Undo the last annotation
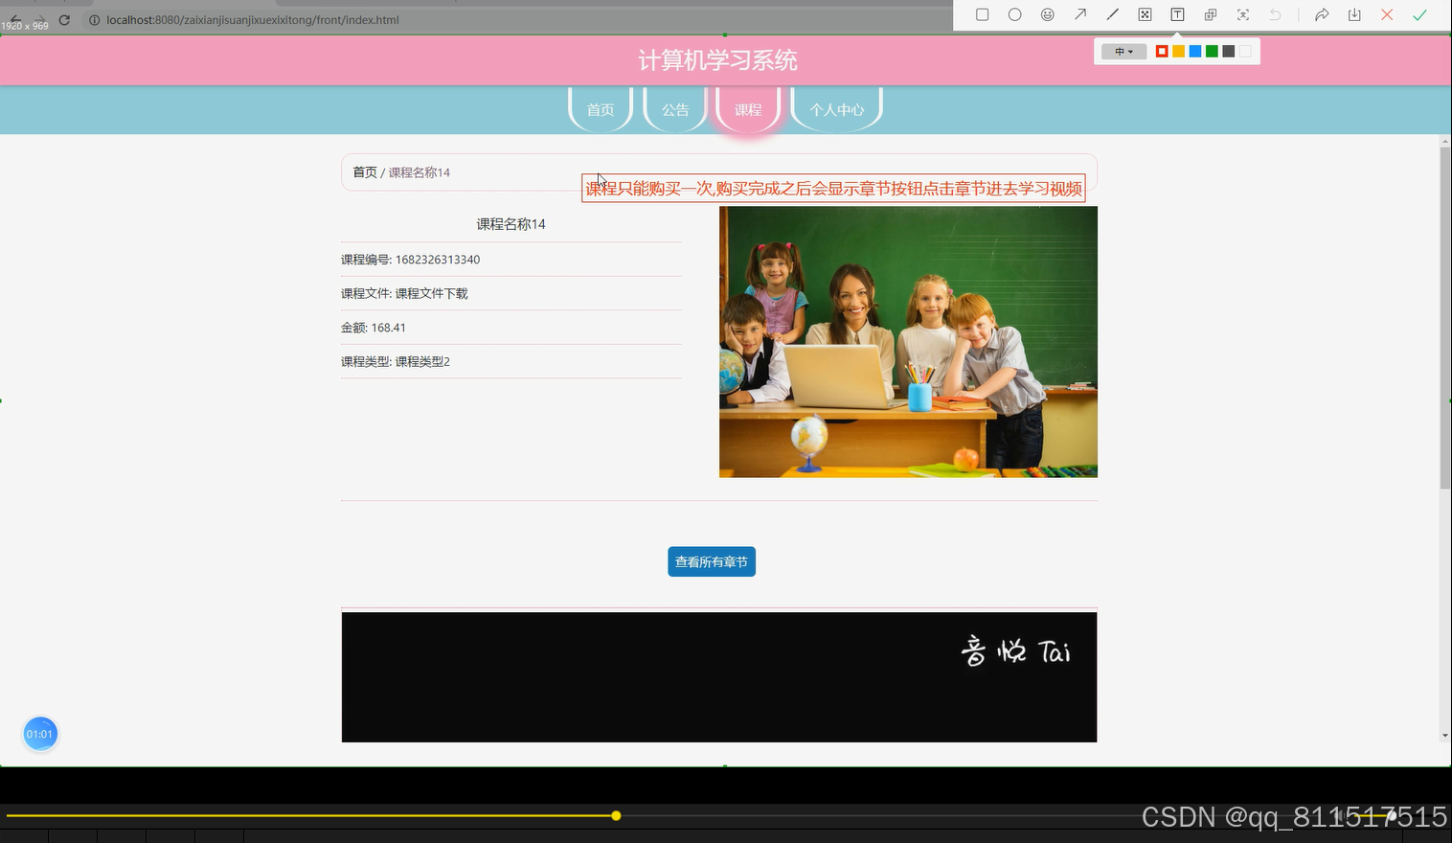This screenshot has height=843, width=1452. click(x=1274, y=14)
